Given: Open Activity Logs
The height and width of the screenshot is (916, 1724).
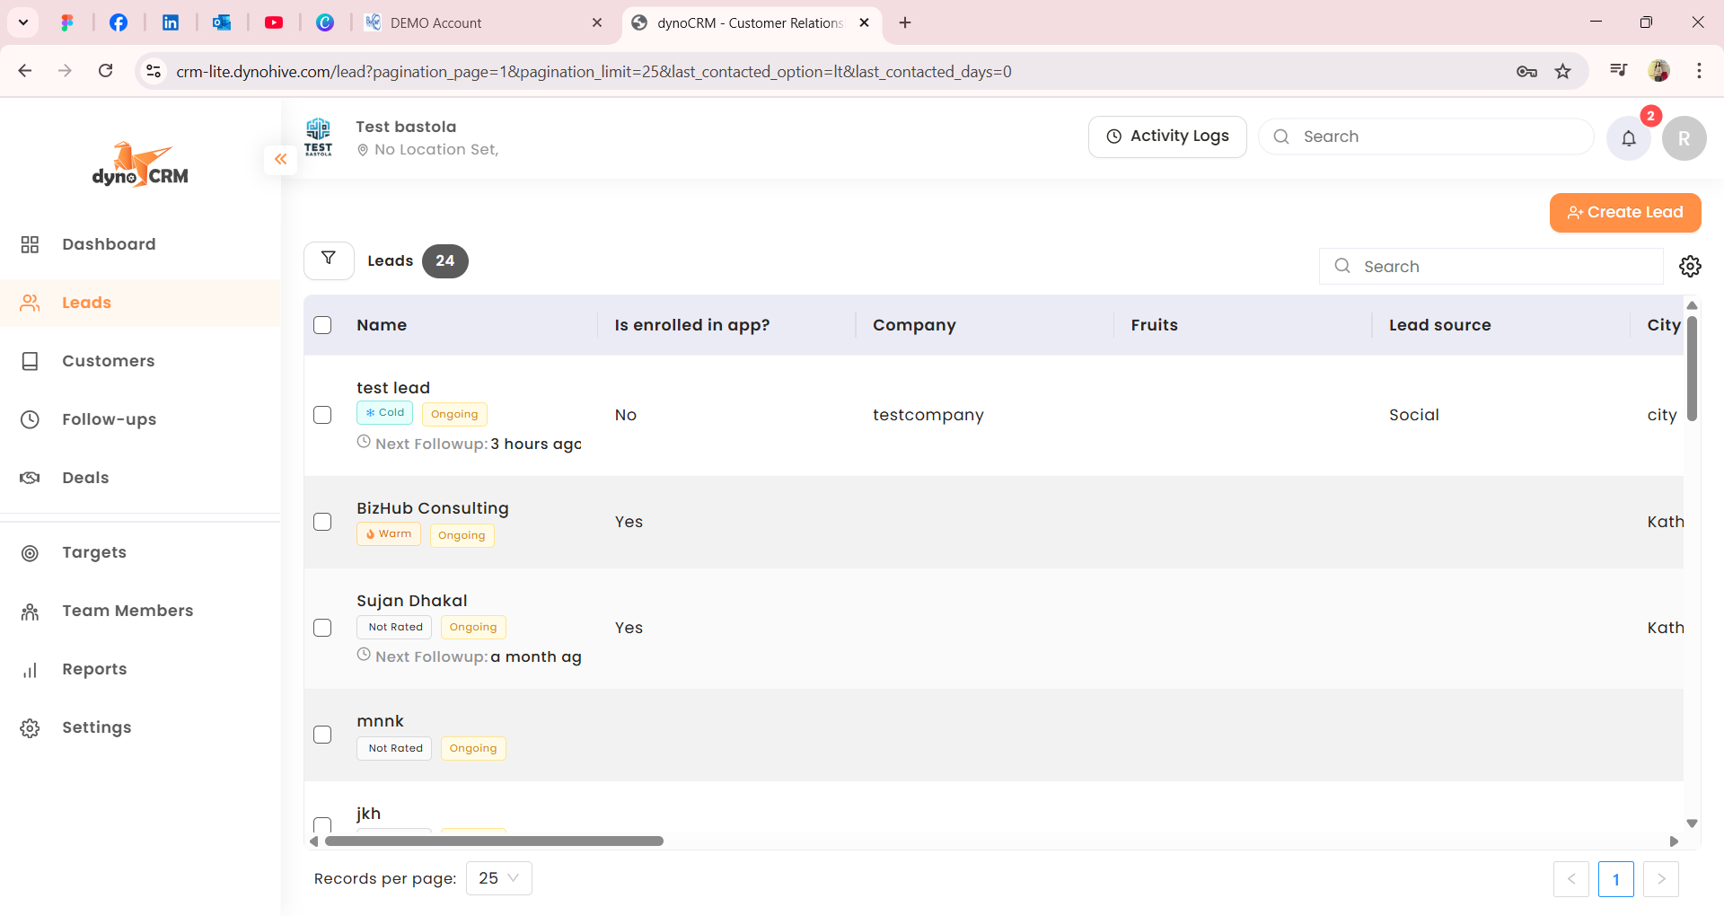Looking at the screenshot, I should point(1166,137).
